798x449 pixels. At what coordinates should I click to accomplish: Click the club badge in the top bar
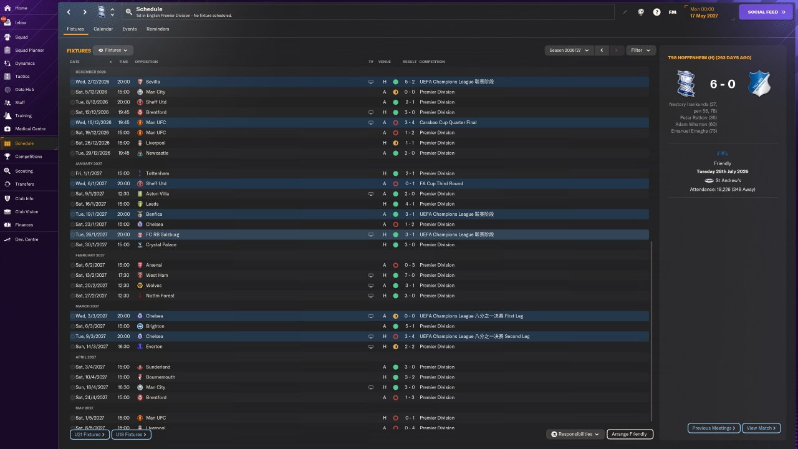102,12
